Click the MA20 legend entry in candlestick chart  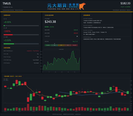[x=6, y=80]
